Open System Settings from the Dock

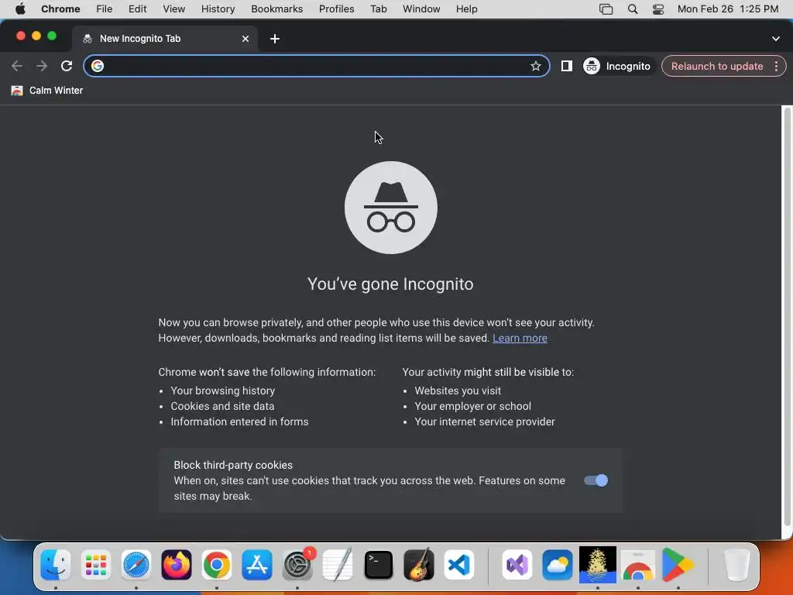click(297, 565)
